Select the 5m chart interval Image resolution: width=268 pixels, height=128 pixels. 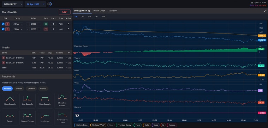96,17
